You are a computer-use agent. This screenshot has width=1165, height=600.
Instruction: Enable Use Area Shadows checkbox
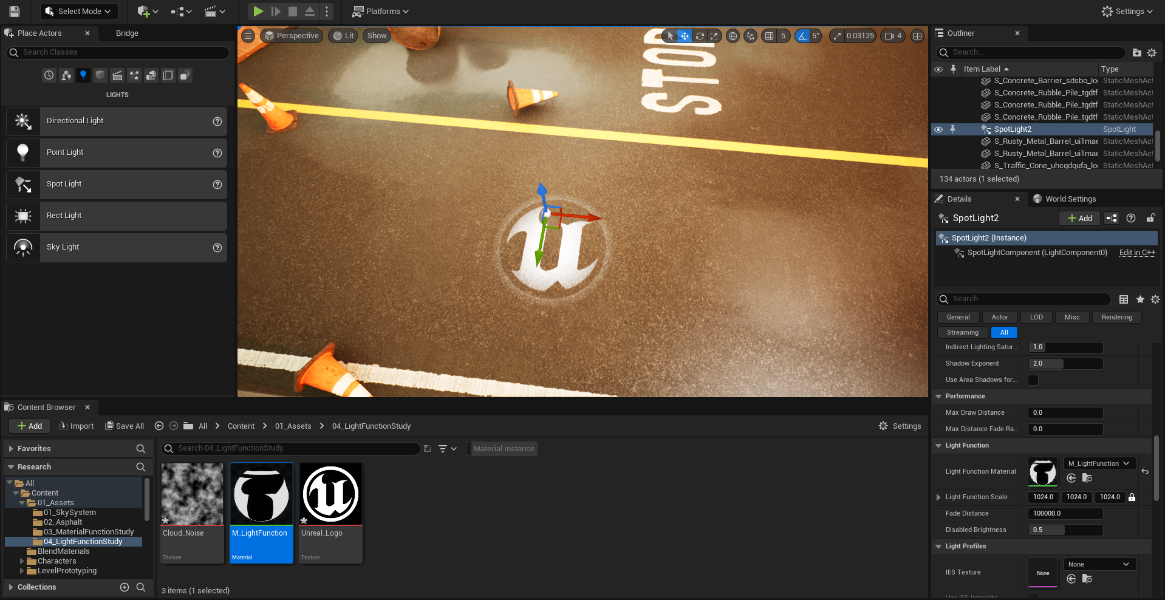(x=1033, y=380)
